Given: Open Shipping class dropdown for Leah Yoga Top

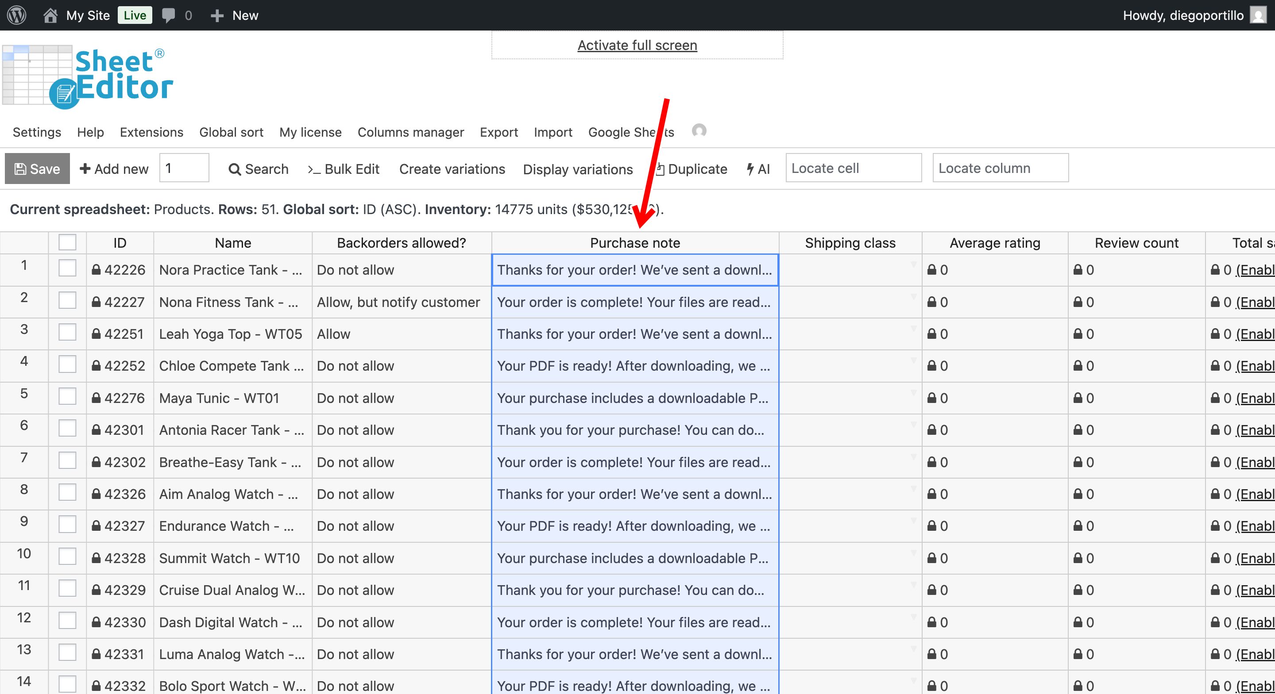Looking at the screenshot, I should coord(914,327).
